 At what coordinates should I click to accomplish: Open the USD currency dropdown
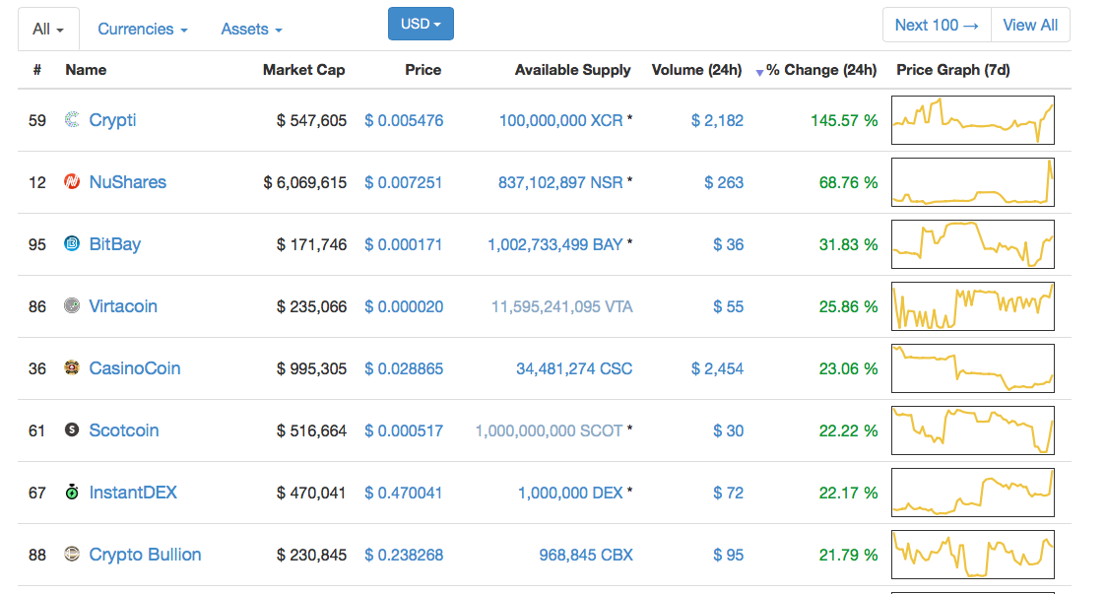[x=421, y=24]
